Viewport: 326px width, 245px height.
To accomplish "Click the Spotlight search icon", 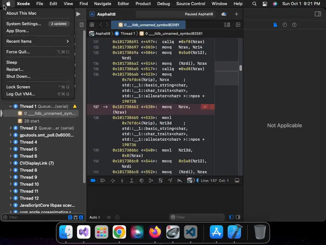I will 254,4.
